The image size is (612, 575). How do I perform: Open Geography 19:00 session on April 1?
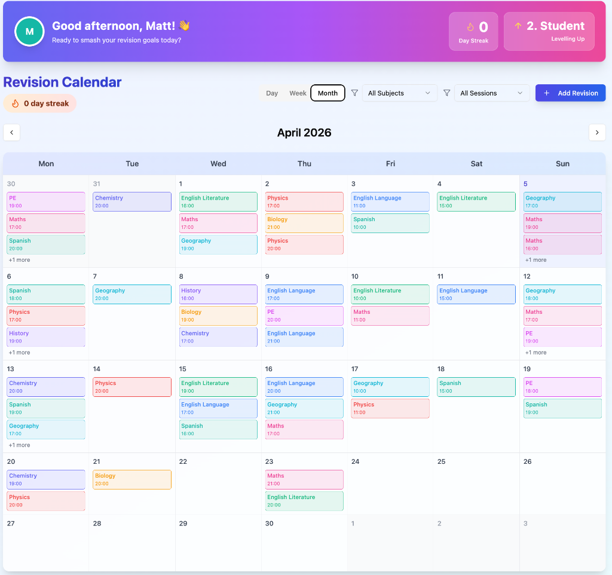[x=218, y=244]
